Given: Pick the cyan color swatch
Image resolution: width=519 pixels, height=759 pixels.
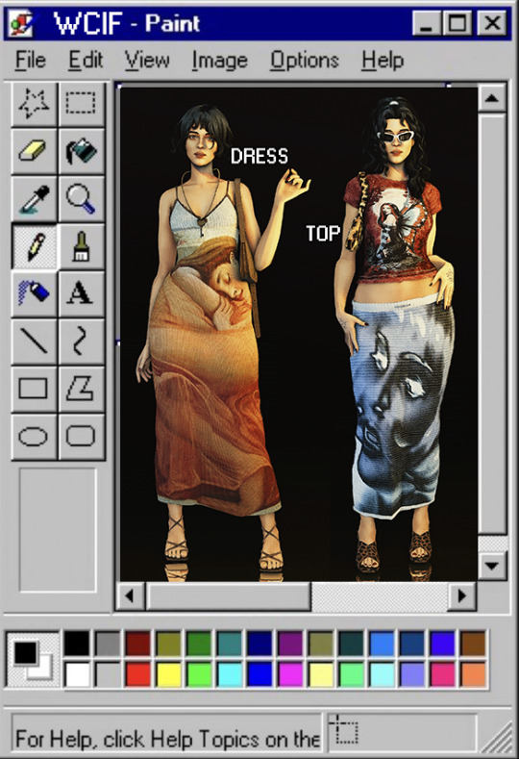Looking at the screenshot, I should click(x=230, y=674).
